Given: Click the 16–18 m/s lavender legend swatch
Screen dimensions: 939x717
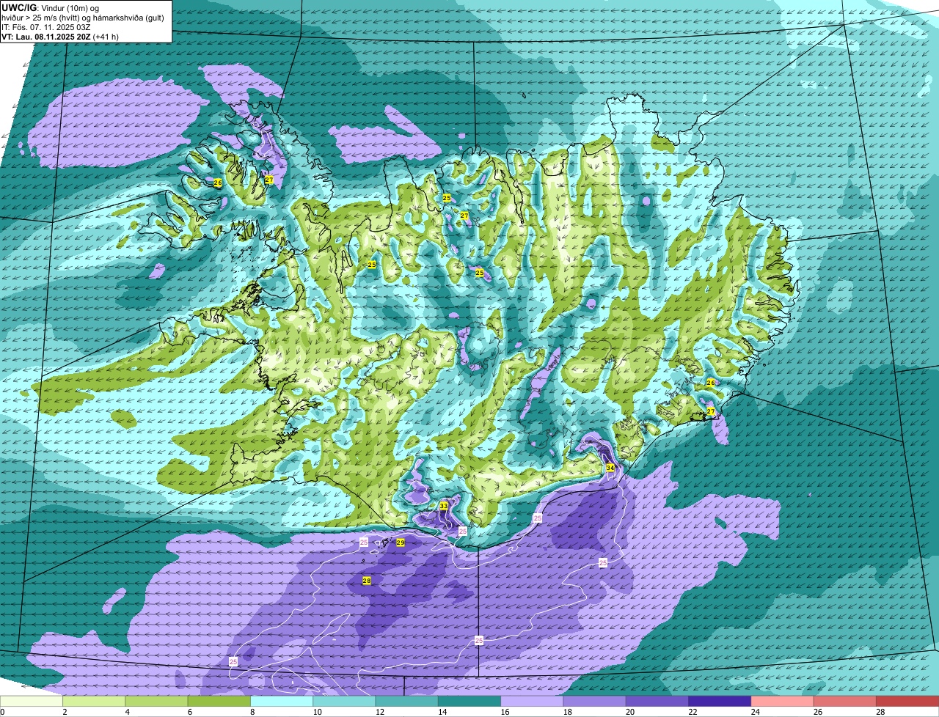Looking at the screenshot, I should point(532,702).
